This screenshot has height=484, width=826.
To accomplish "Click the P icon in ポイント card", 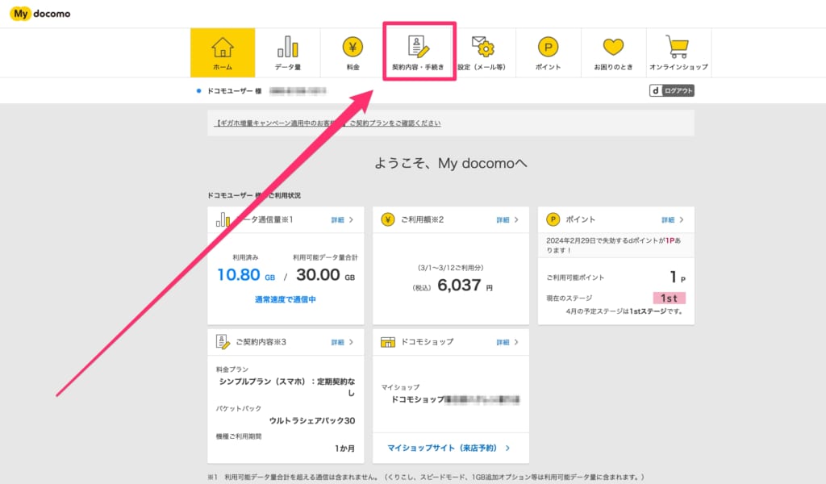I will [x=553, y=219].
